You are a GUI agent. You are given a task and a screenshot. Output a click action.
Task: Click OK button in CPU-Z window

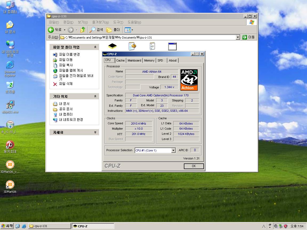pos(194,166)
